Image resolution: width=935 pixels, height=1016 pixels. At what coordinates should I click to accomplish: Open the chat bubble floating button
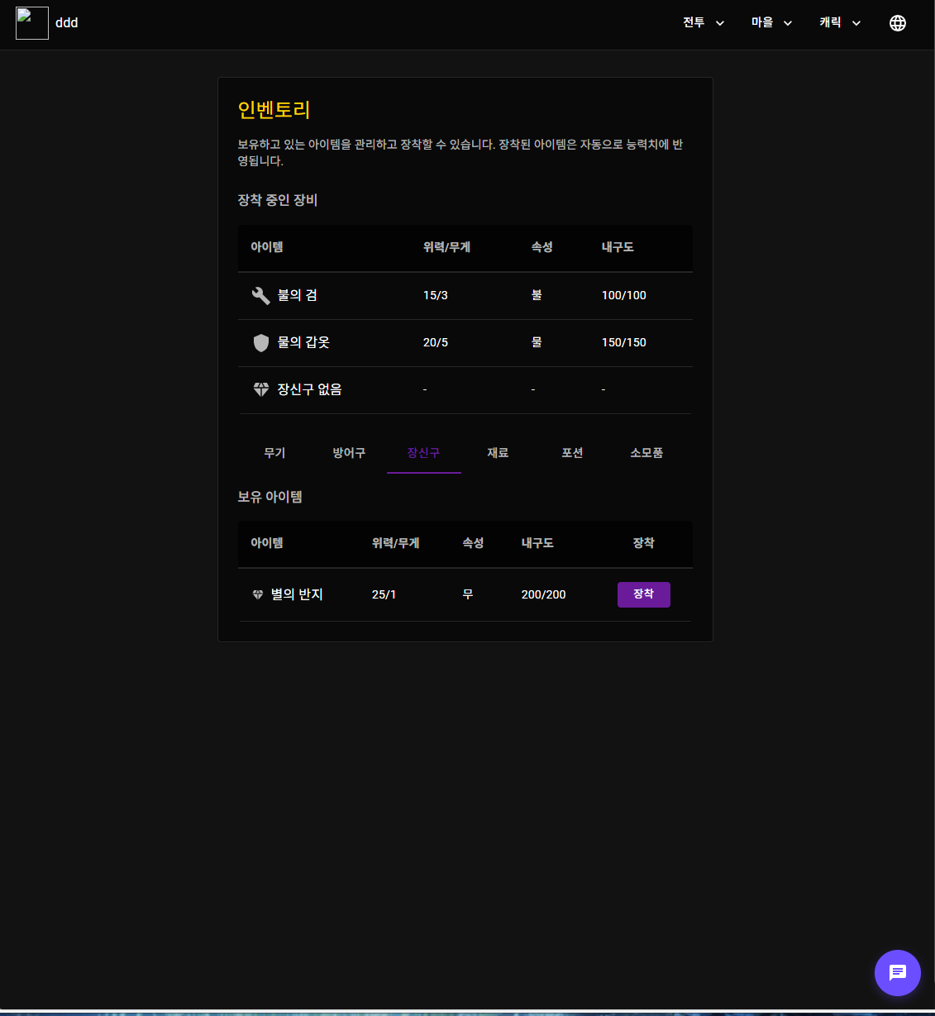coord(898,973)
